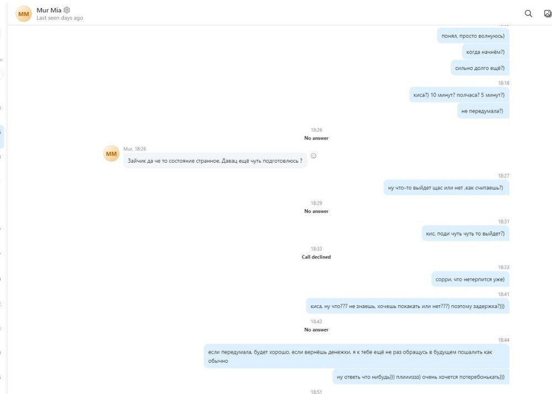Select the incoming message starting with "Зайчик"
This screenshot has width=552, height=394.
tap(215, 161)
